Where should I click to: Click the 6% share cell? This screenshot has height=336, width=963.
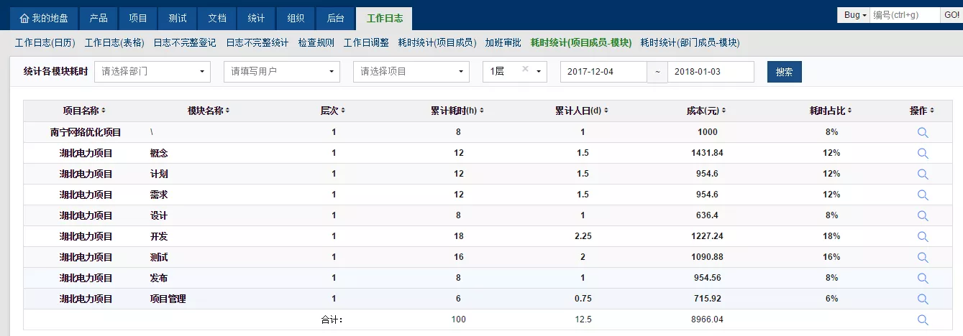tap(831, 299)
